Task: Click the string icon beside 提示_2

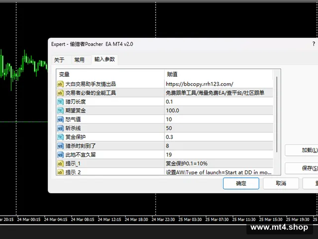Action: 60,172
